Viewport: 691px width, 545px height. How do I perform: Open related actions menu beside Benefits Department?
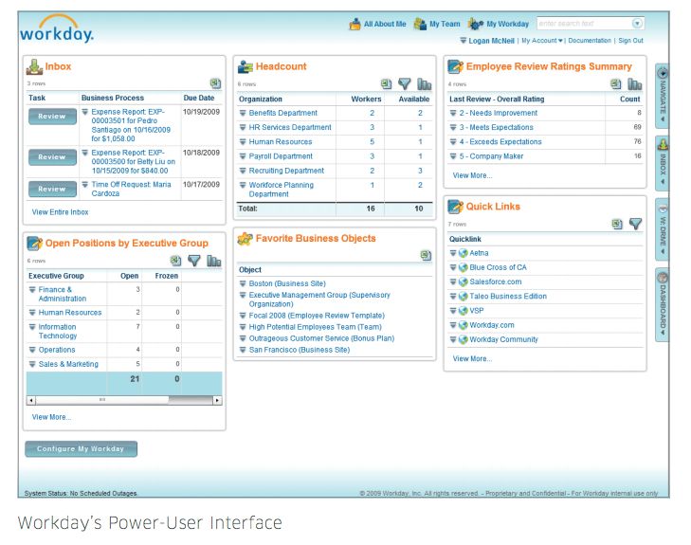[244, 113]
